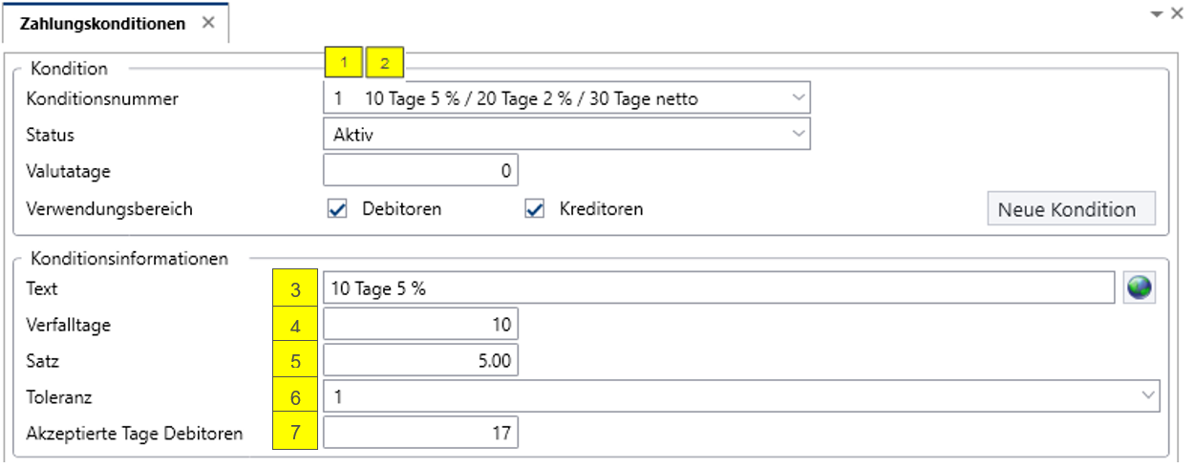This screenshot has width=1194, height=468.
Task: Open the Status dropdown showing Aktiv
Action: pyautogui.click(x=799, y=135)
